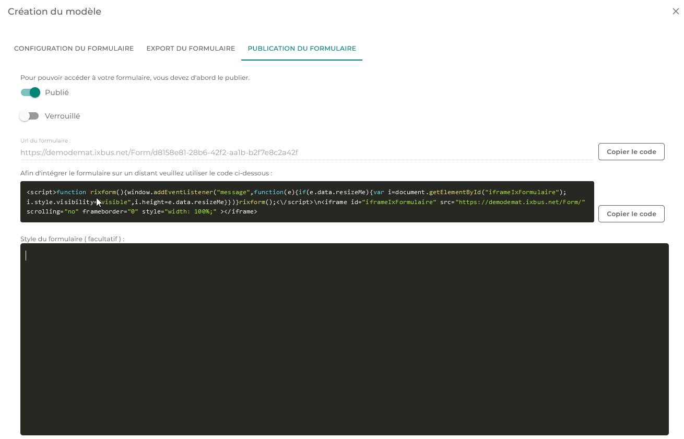Click the publish instruction sentence
The image size is (684, 439).
tap(135, 78)
